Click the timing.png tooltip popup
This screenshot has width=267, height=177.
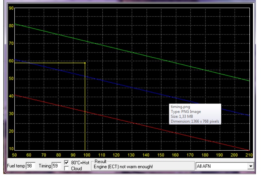click(195, 114)
